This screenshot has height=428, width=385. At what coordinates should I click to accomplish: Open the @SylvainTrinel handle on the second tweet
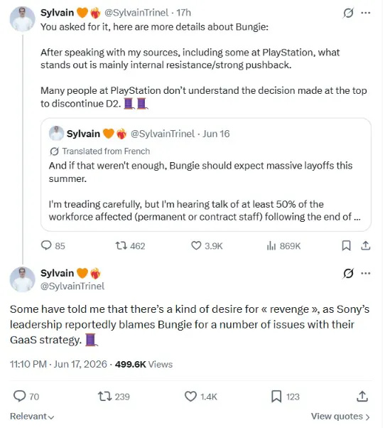[x=72, y=286]
